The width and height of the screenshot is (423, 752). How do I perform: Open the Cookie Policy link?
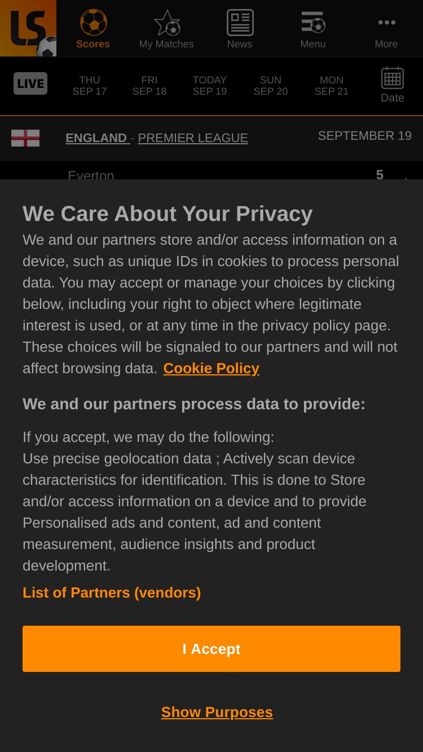tap(211, 368)
